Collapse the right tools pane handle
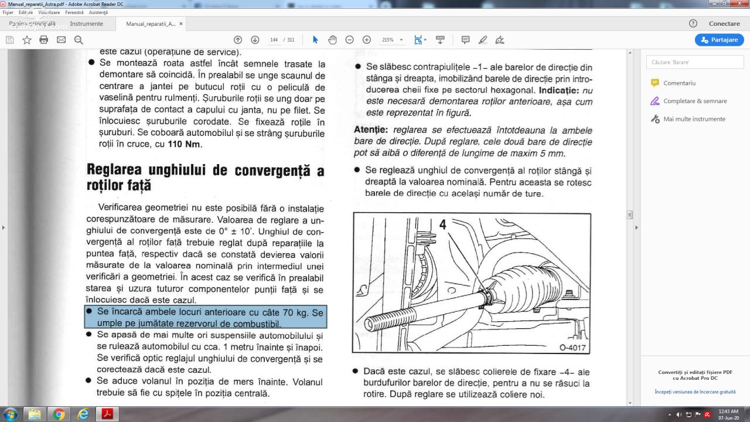 tap(637, 227)
